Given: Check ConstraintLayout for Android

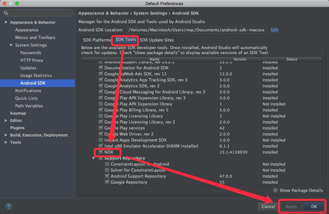Looking at the screenshot, I should click(107, 164).
